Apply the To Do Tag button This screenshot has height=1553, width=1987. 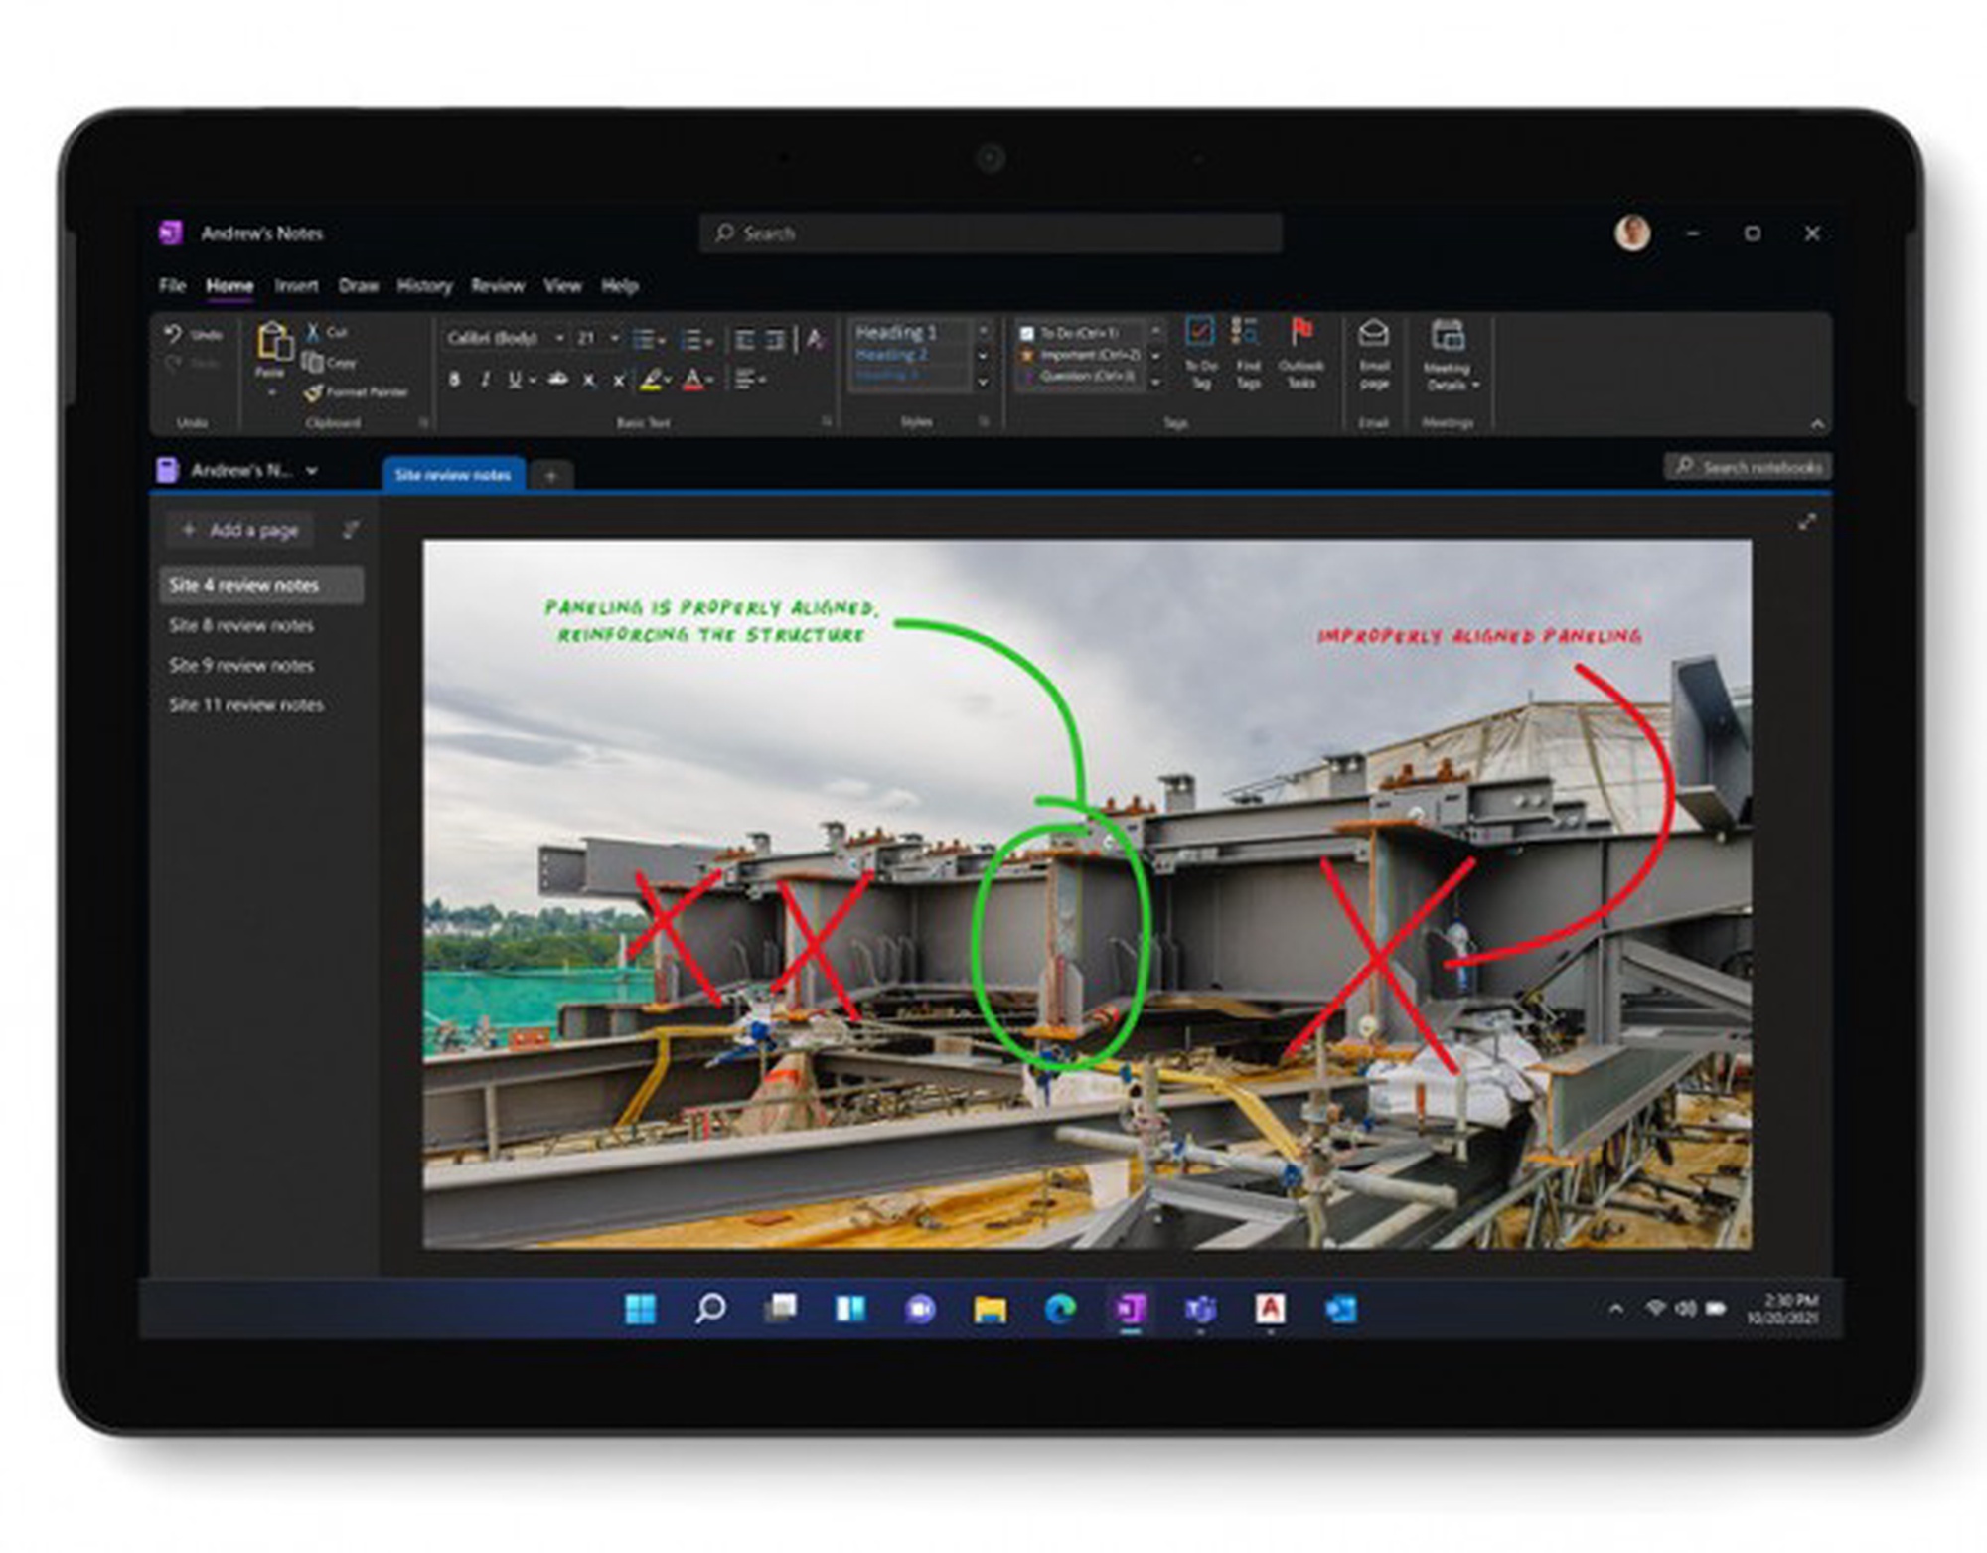[1200, 350]
